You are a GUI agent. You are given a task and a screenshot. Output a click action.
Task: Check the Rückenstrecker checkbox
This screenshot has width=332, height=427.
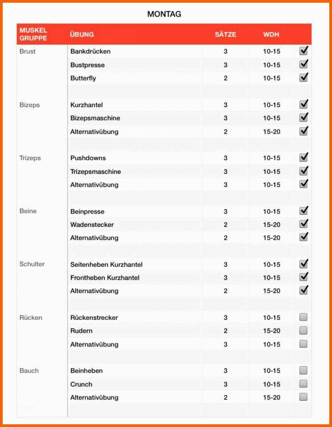click(304, 318)
